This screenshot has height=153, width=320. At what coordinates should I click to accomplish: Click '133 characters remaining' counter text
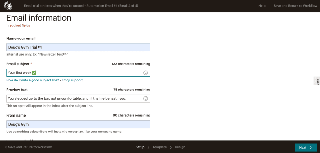click(131, 64)
